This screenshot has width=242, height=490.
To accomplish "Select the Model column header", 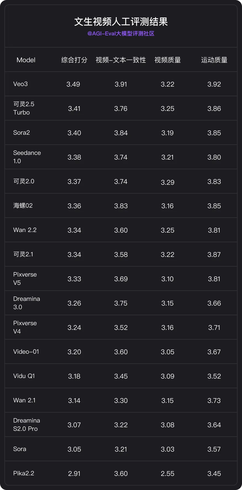I will tap(26, 60).
